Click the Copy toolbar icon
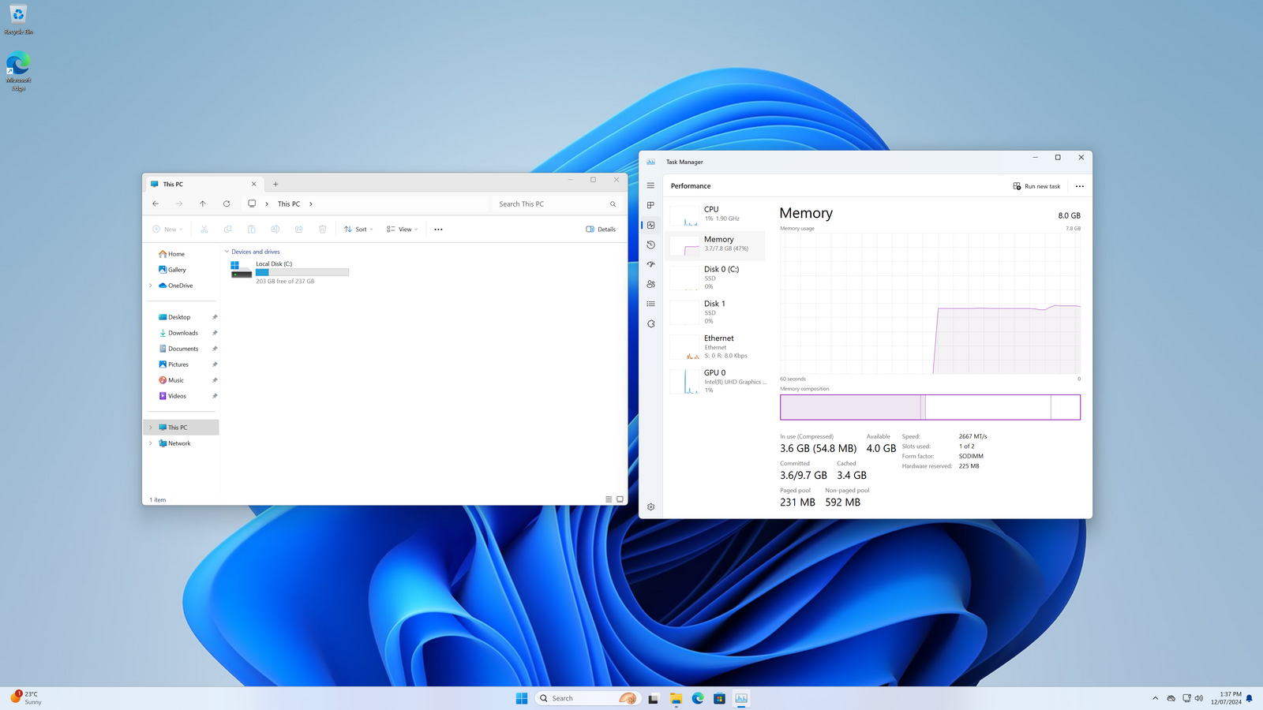Viewport: 1263px width, 710px height. 227,229
